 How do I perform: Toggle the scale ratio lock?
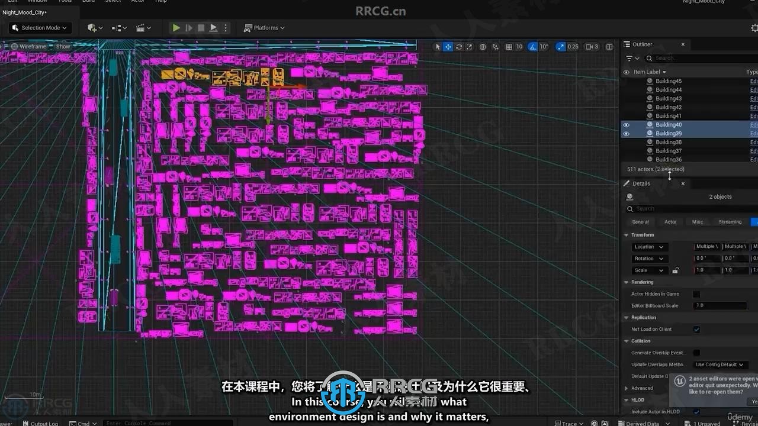click(675, 270)
